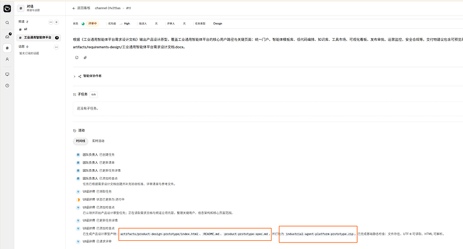
Task: Add a new channel with plus button
Action: (x=56, y=22)
